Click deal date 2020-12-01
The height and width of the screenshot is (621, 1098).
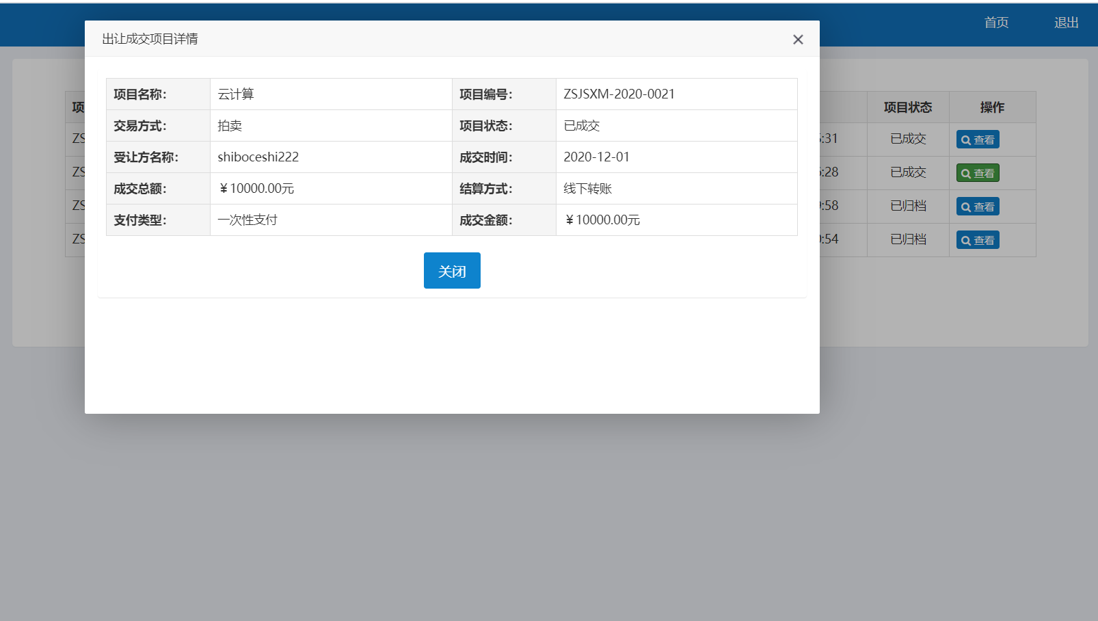click(596, 157)
